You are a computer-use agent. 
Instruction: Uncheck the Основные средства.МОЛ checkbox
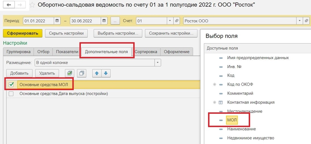coord(11,85)
